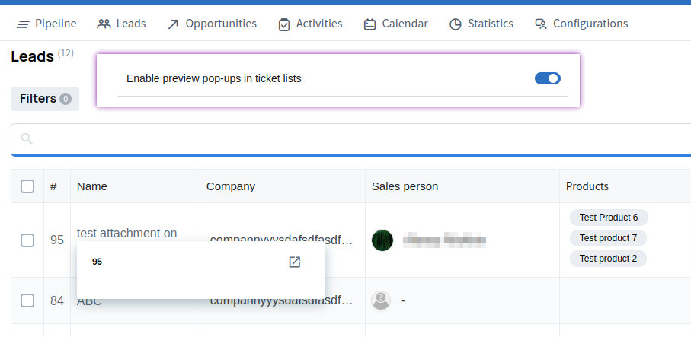Check the checkbox for lead 84
This screenshot has width=691, height=337.
tap(27, 300)
